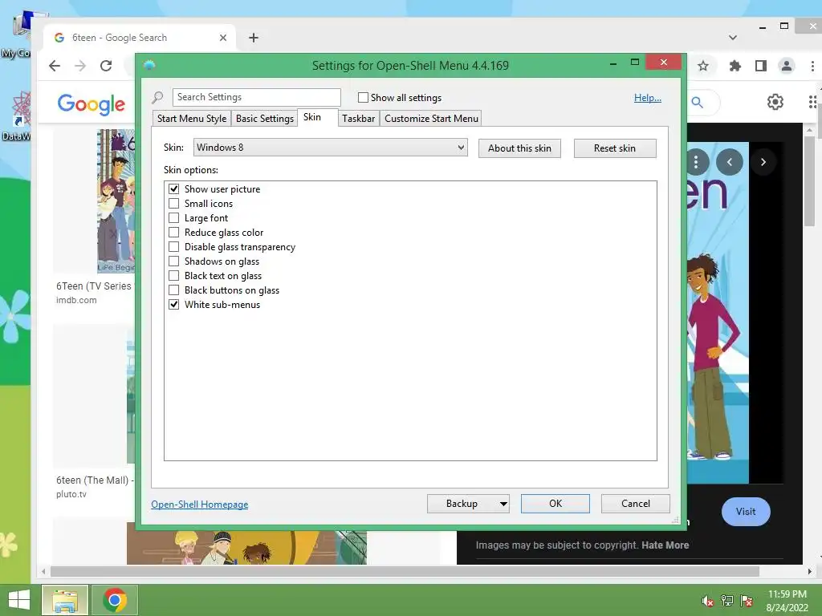Screen dimensions: 822x616
Task: Reload the Chrome page
Action: click(x=106, y=66)
